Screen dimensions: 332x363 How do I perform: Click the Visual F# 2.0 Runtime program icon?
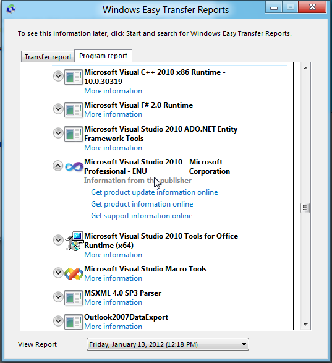click(74, 109)
